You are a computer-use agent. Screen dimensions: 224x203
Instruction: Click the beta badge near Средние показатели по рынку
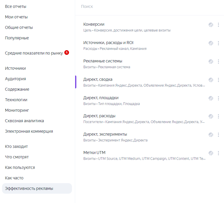pyautogui.click(x=67, y=53)
